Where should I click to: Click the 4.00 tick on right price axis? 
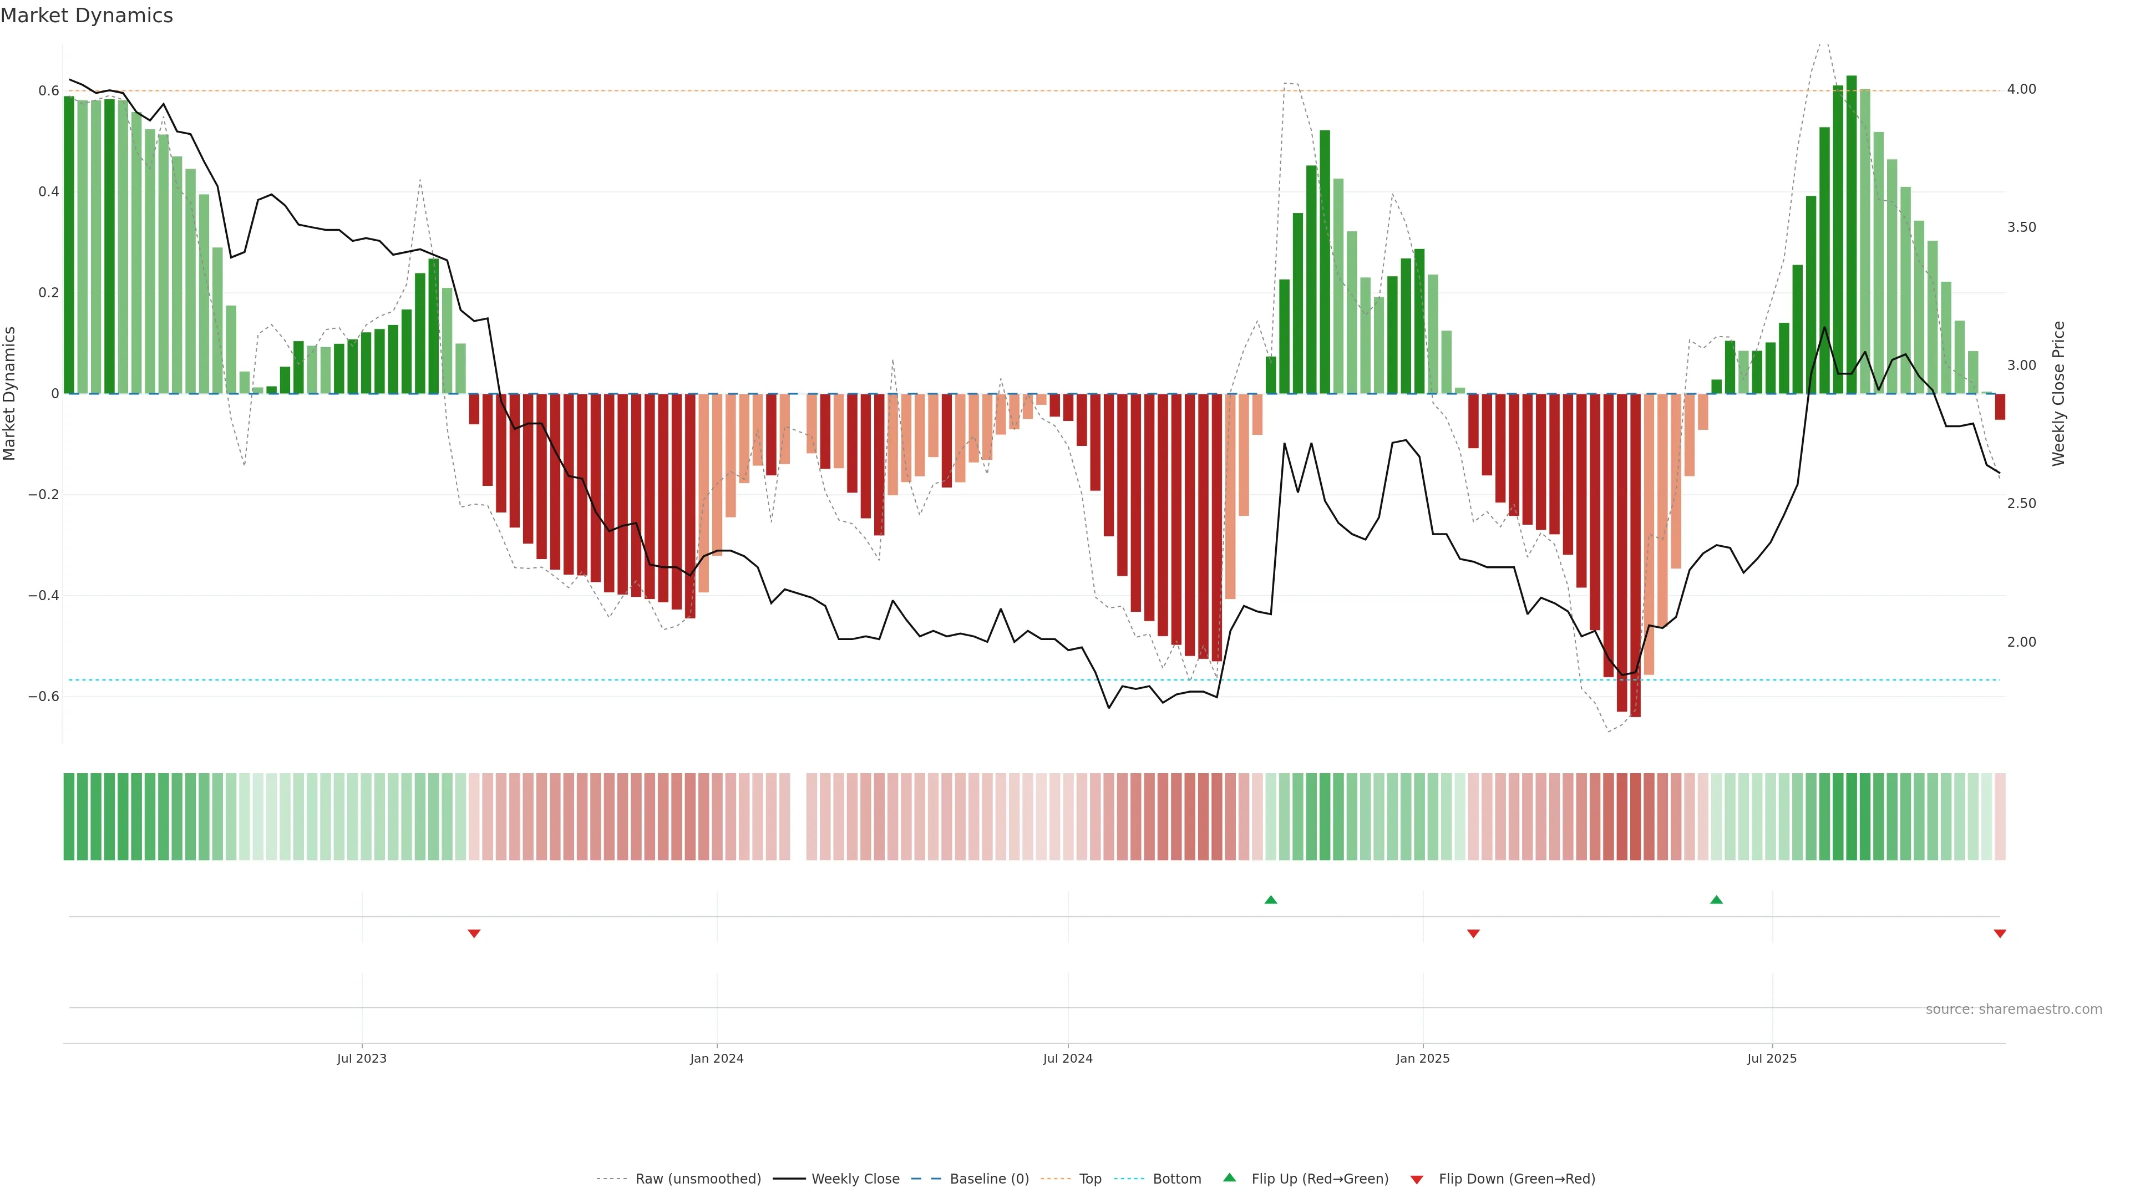(2021, 89)
